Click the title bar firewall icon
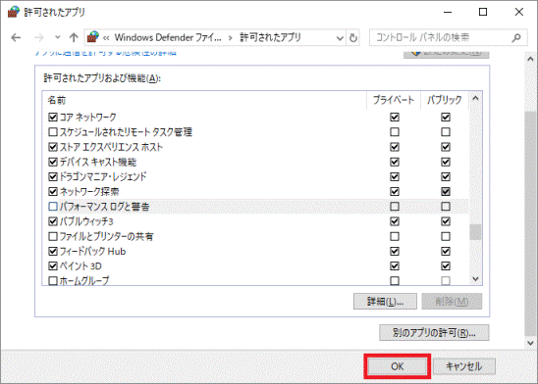This screenshot has height=384, width=538. [x=14, y=12]
